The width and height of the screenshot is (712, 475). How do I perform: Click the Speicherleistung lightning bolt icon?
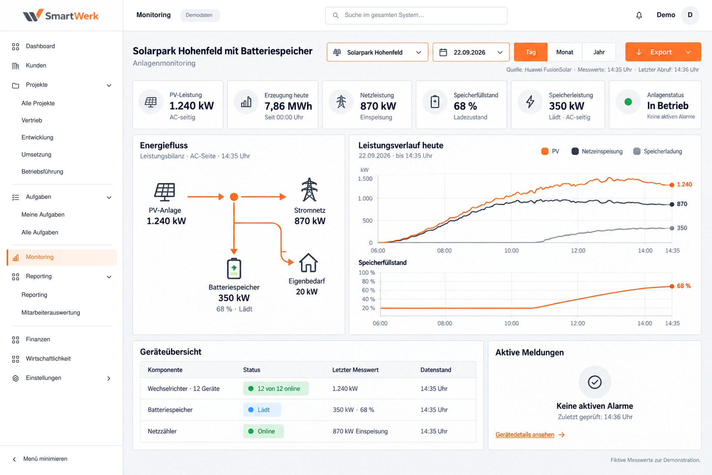point(530,102)
